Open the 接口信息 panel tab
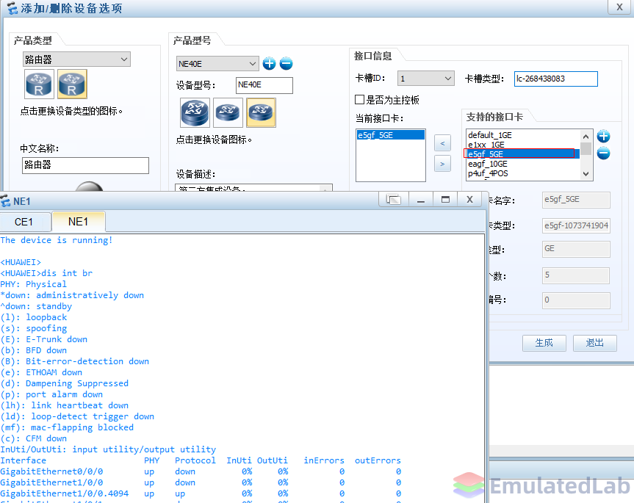The width and height of the screenshot is (634, 503). 372,56
